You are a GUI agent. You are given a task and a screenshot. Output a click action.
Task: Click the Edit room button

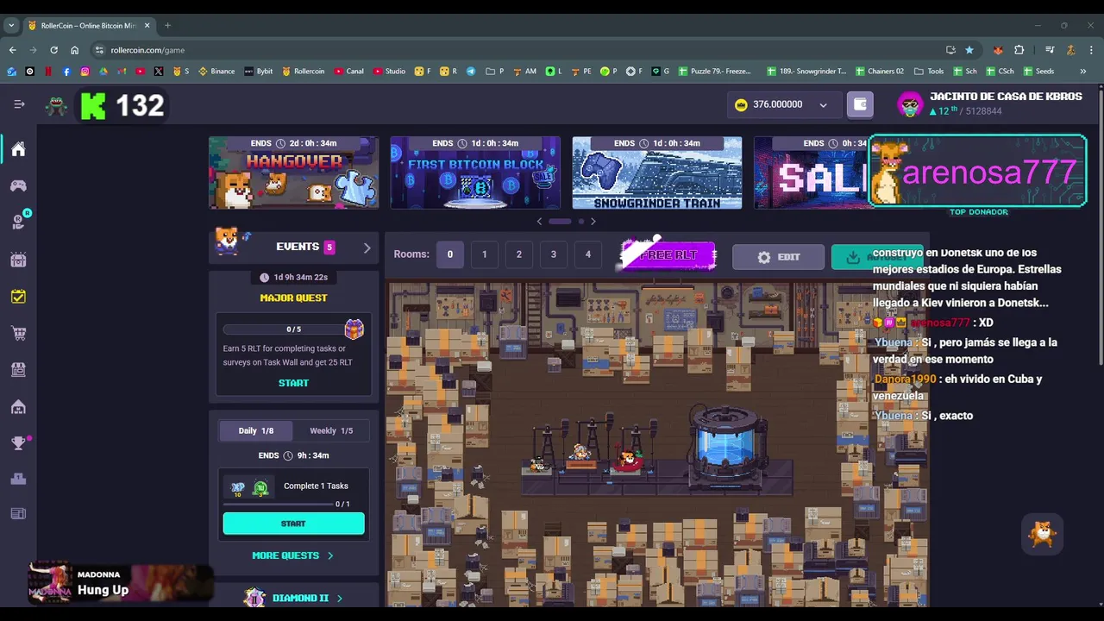pos(778,257)
